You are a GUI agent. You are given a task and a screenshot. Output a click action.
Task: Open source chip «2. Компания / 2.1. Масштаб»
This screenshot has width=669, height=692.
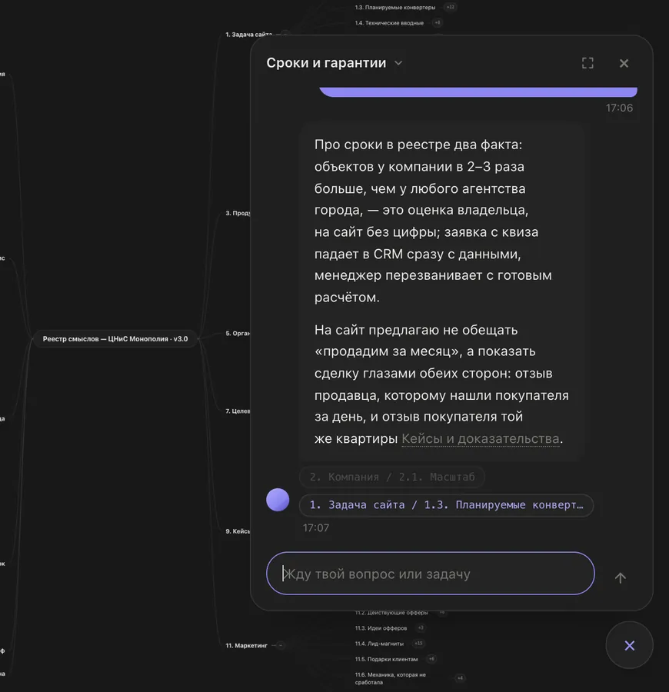pos(392,477)
